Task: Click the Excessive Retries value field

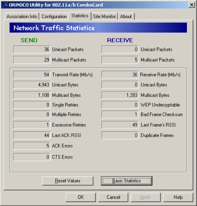Action: pyautogui.click(x=31, y=125)
